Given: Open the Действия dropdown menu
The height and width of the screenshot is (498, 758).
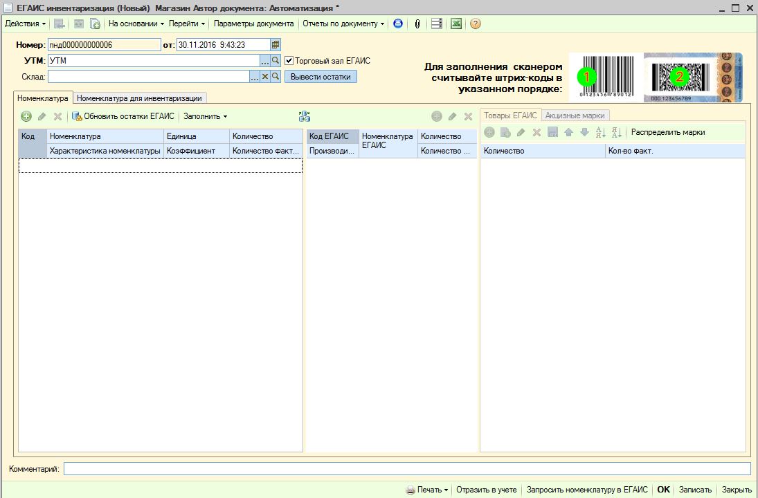Looking at the screenshot, I should (x=26, y=24).
